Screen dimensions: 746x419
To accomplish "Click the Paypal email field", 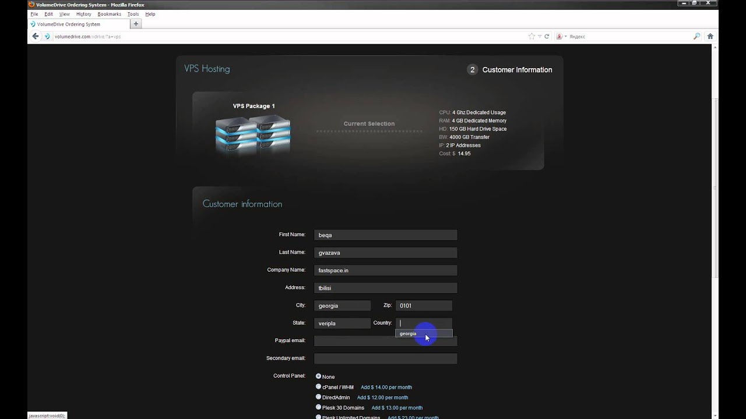I will [385, 341].
